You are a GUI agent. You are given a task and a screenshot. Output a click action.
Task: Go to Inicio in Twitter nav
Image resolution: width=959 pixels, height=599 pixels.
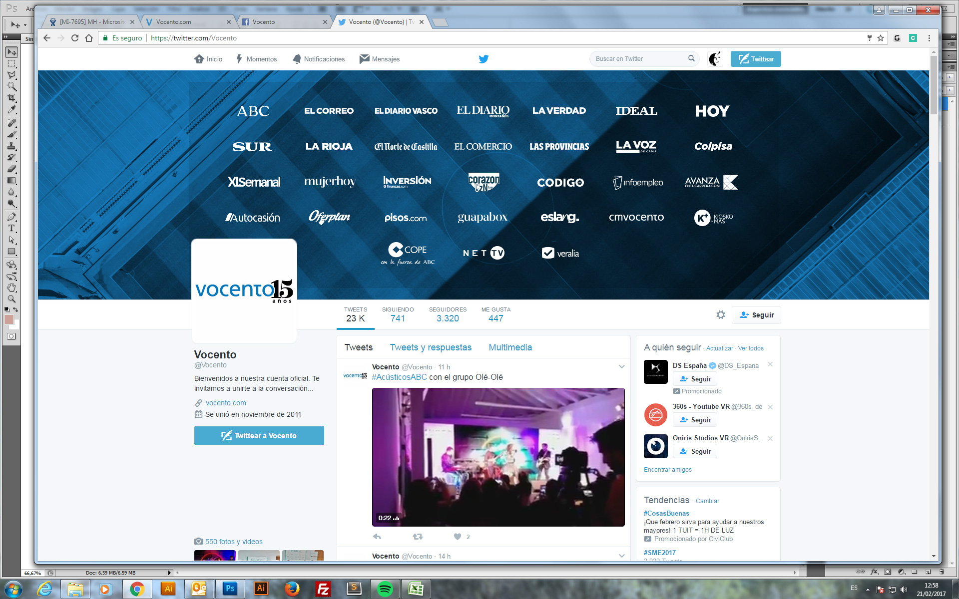point(208,59)
